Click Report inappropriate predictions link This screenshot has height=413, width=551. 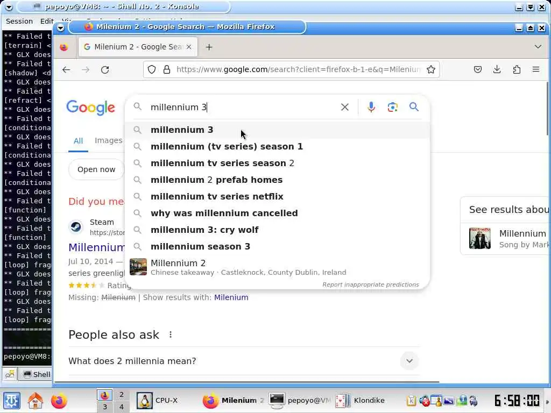370,284
